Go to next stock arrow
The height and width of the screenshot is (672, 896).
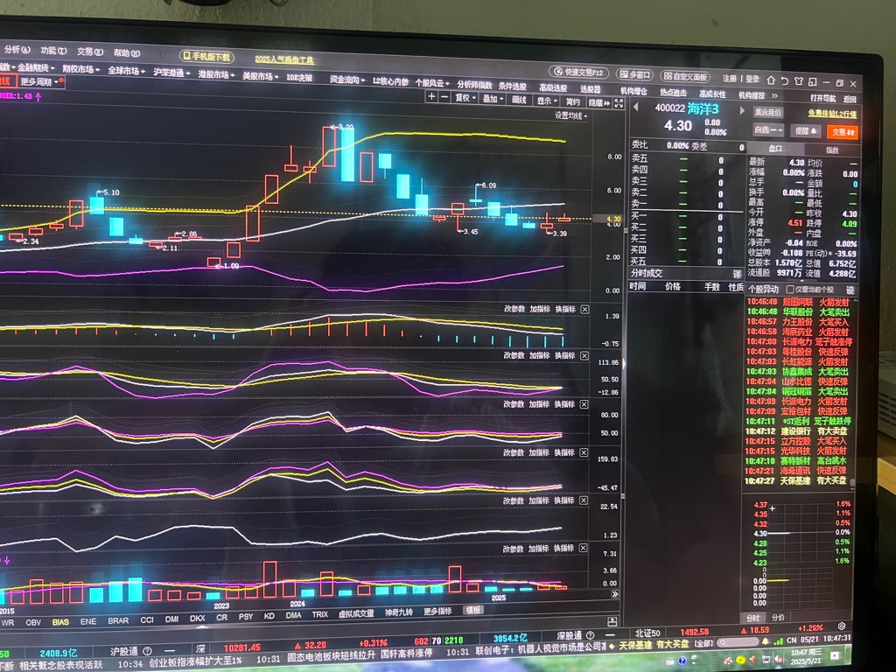[x=742, y=110]
